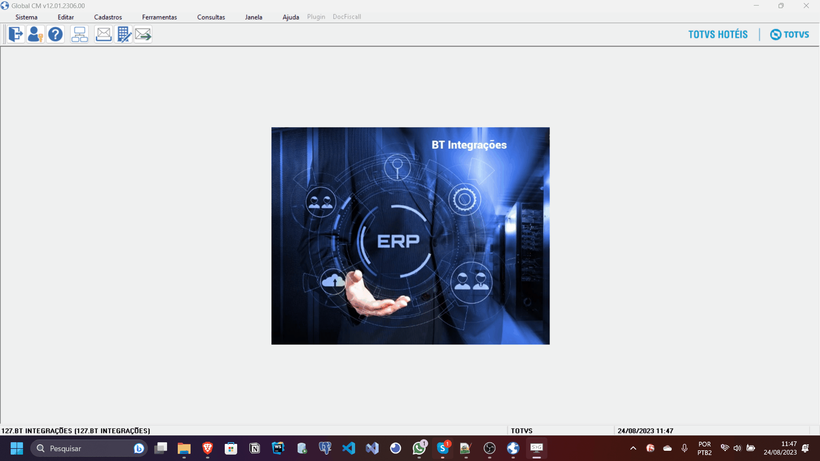Launch Brave browser from the taskbar
820x461 pixels.
point(208,448)
